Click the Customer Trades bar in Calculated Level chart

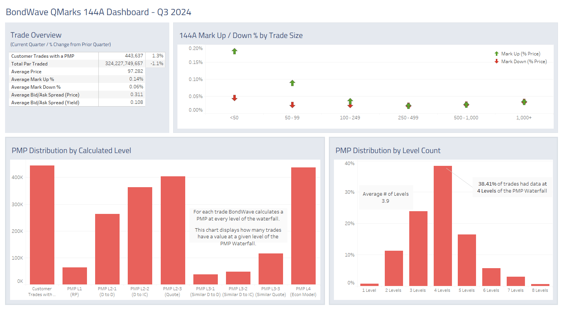[x=42, y=225]
